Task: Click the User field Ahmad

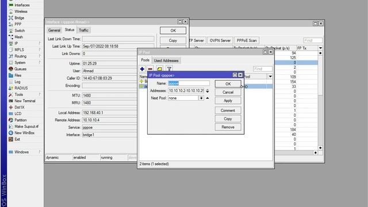Action: (109, 71)
